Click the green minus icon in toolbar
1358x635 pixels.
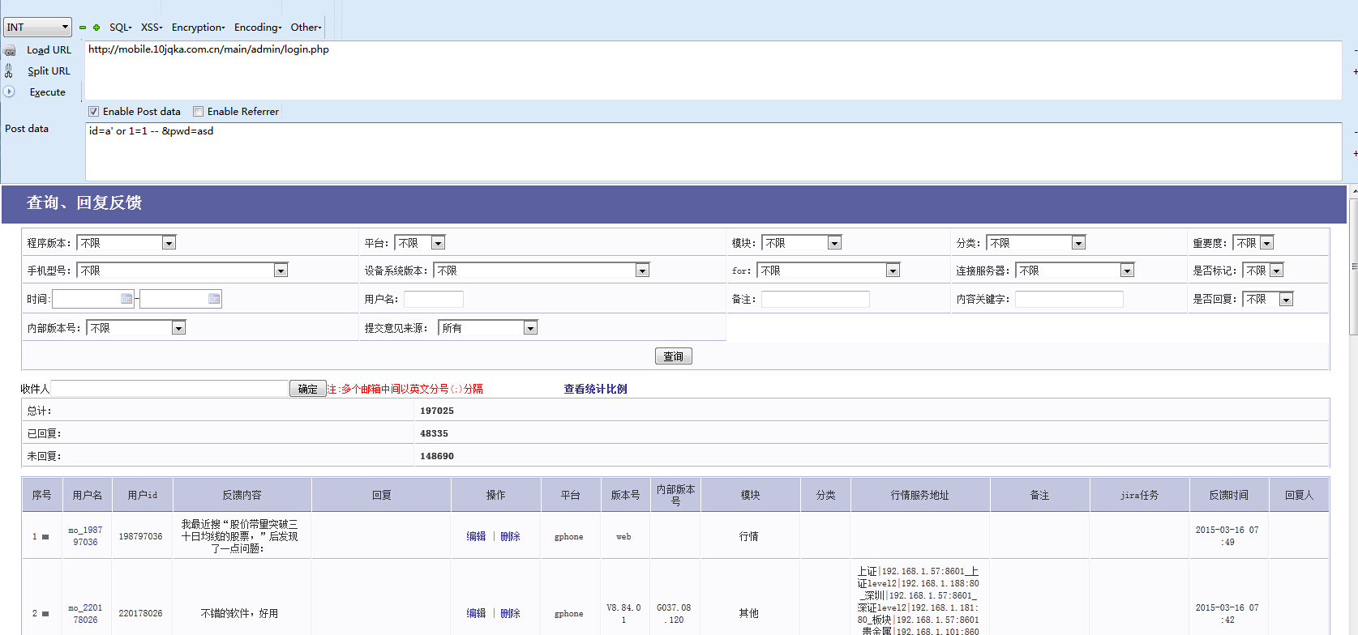click(83, 28)
